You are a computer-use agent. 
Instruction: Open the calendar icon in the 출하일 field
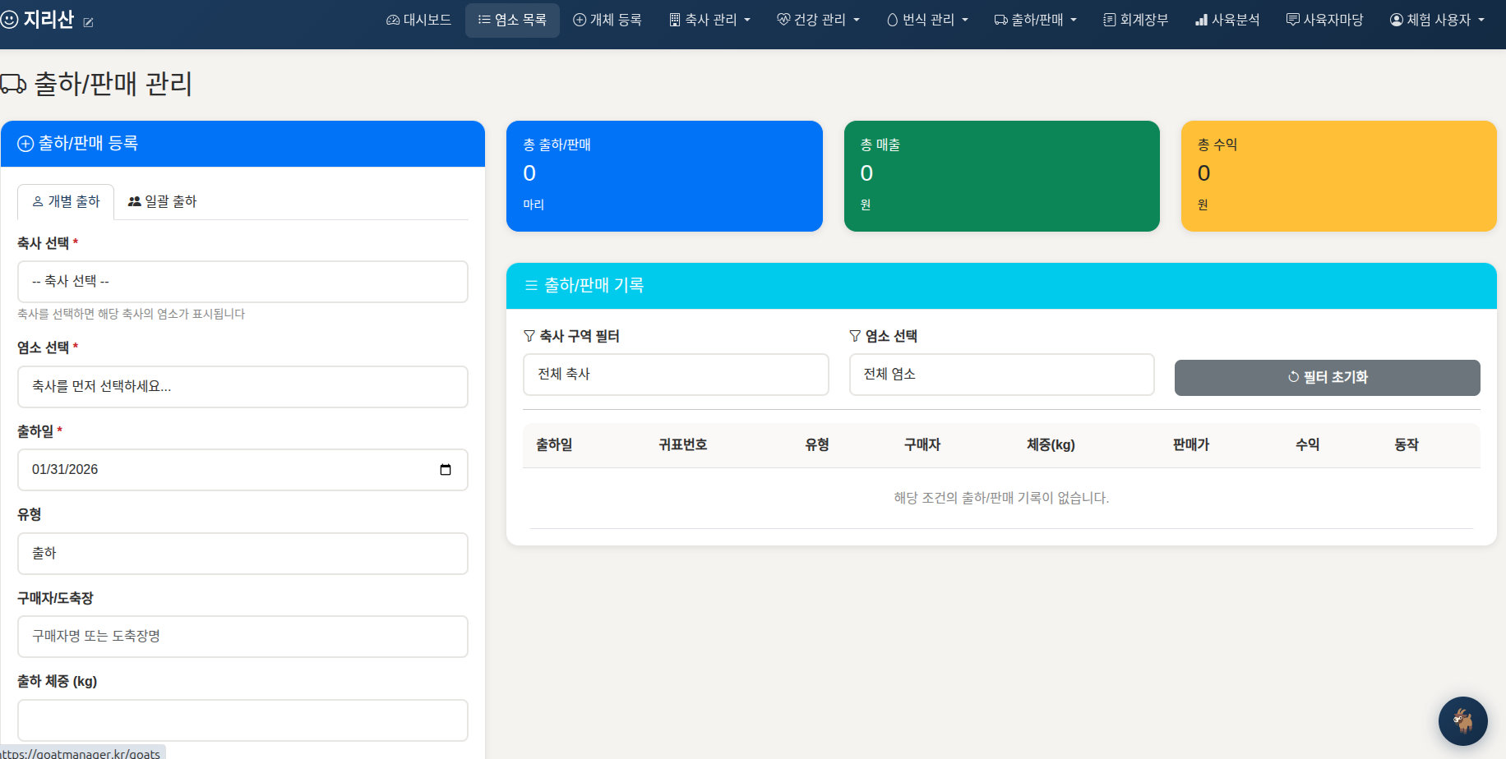tap(446, 469)
